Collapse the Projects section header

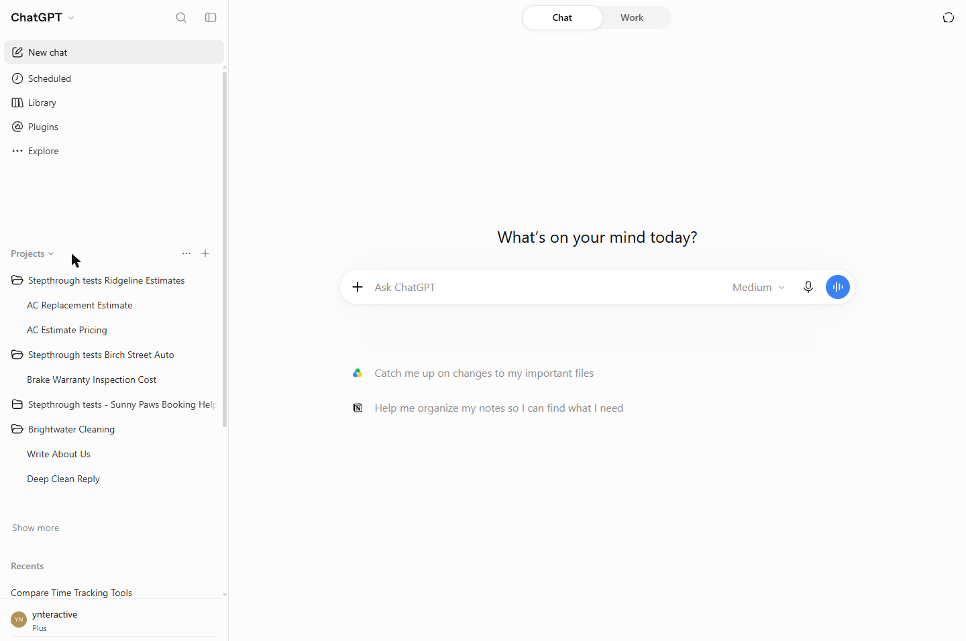32,253
